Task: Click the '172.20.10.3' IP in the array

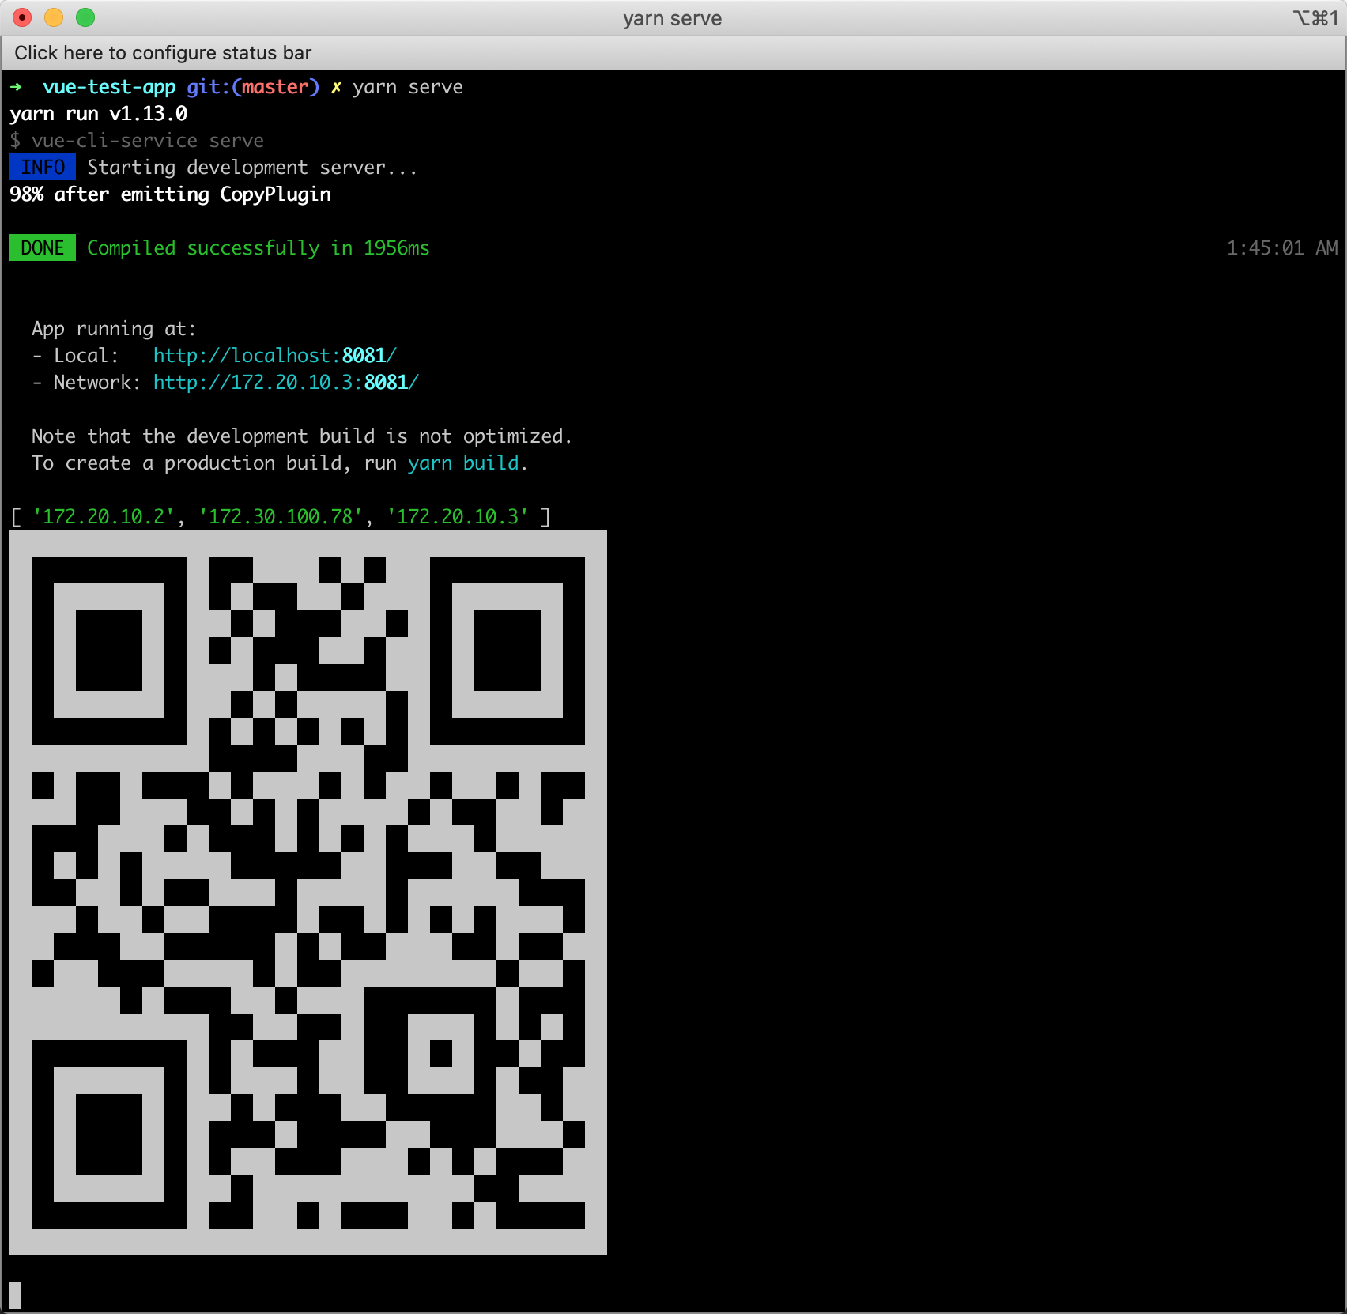Action: [457, 517]
